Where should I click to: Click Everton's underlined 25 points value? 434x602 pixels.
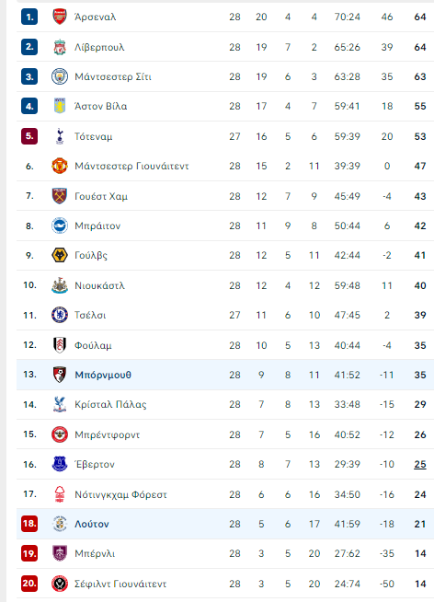coord(420,464)
